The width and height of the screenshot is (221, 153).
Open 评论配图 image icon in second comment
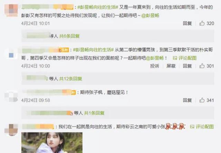175,58
